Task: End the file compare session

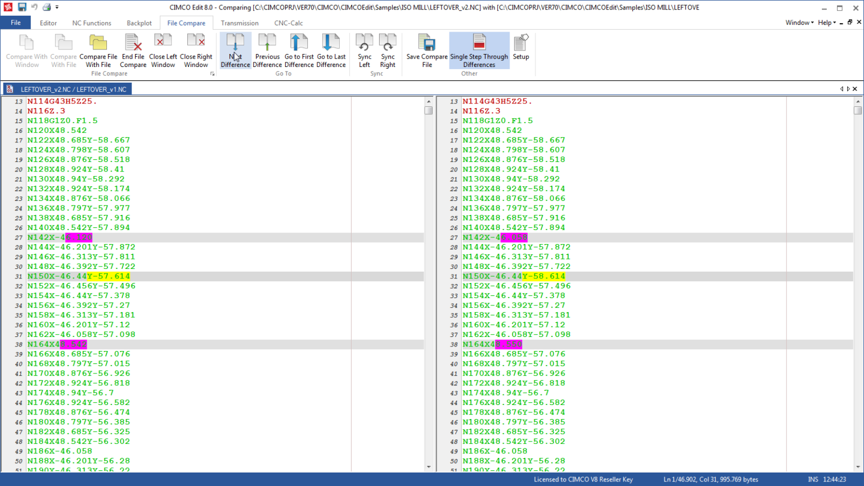Action: (133, 51)
